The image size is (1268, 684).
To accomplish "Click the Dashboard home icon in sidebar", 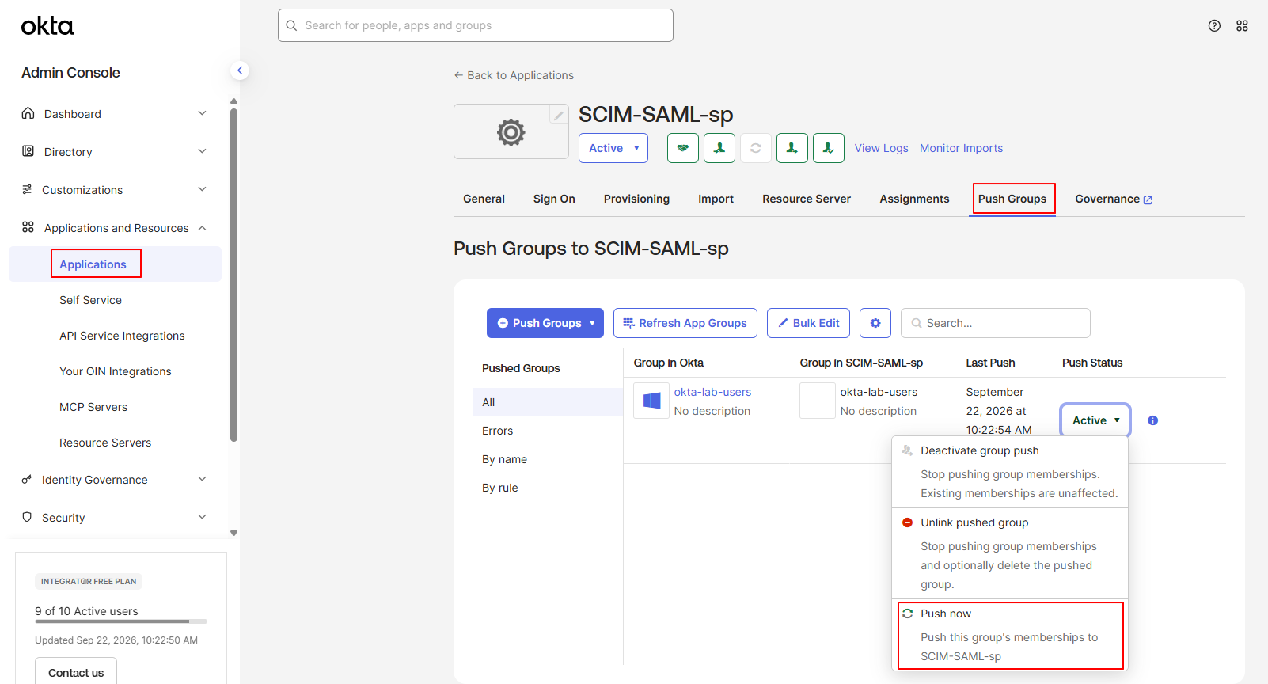I will pos(28,113).
